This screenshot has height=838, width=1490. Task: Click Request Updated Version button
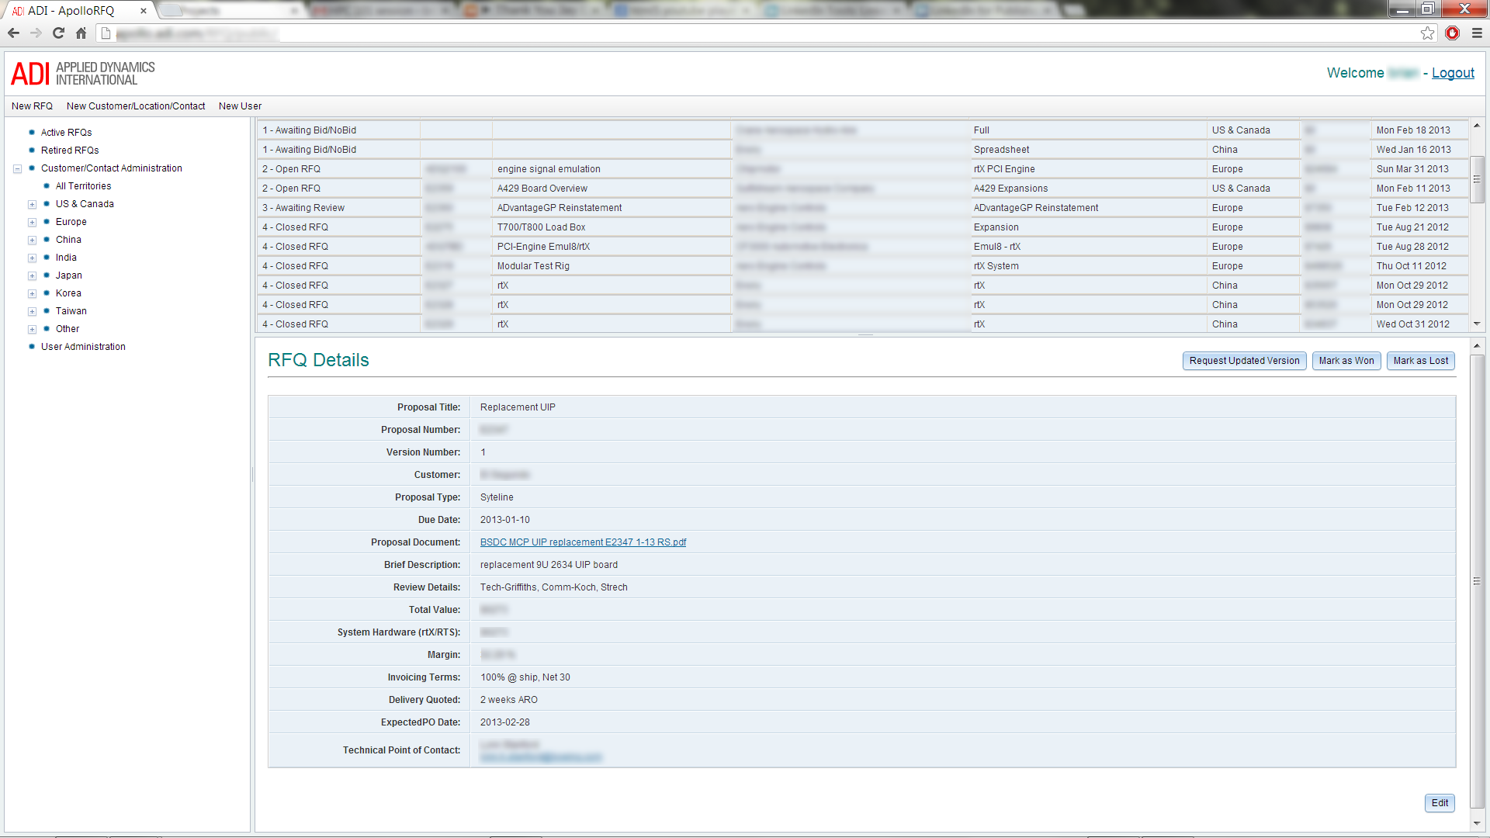[1244, 361]
